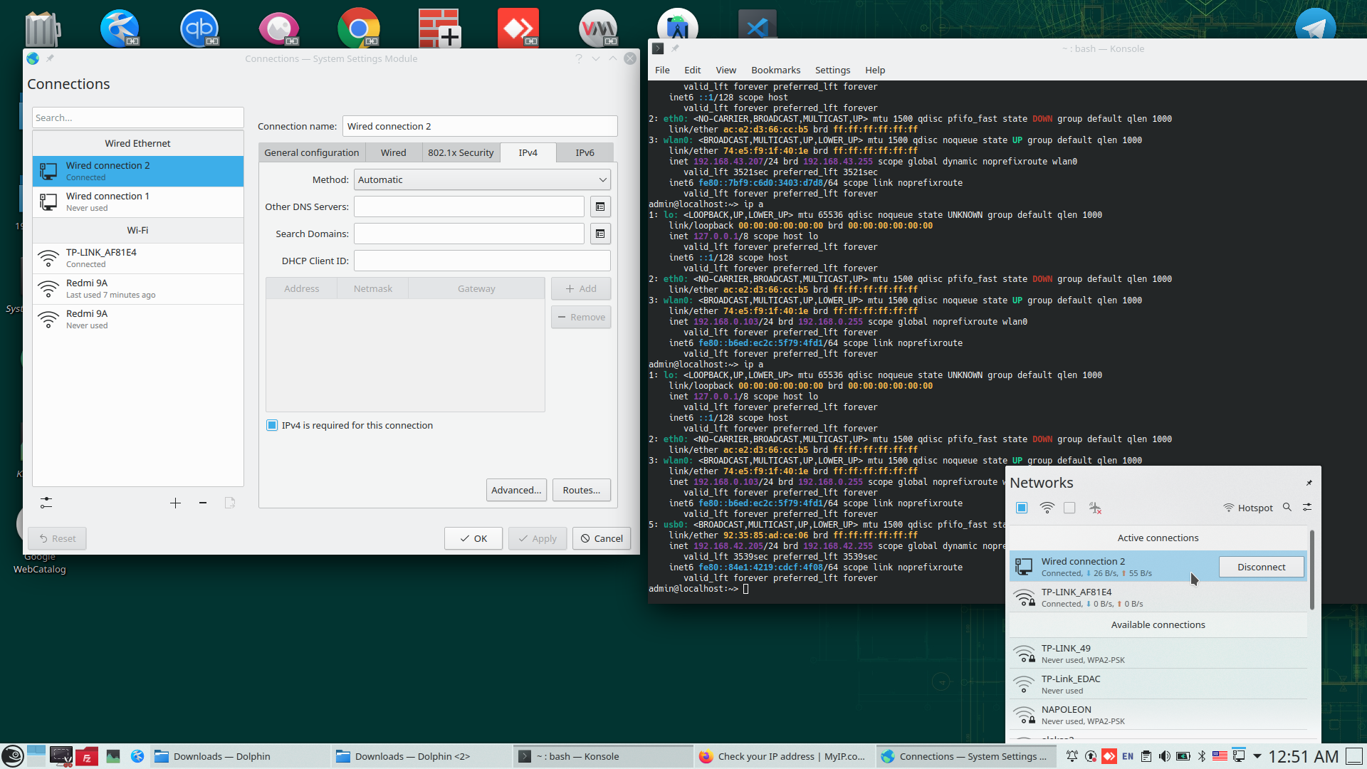Click the search icon in Networks panel
The width and height of the screenshot is (1367, 769).
click(1287, 508)
